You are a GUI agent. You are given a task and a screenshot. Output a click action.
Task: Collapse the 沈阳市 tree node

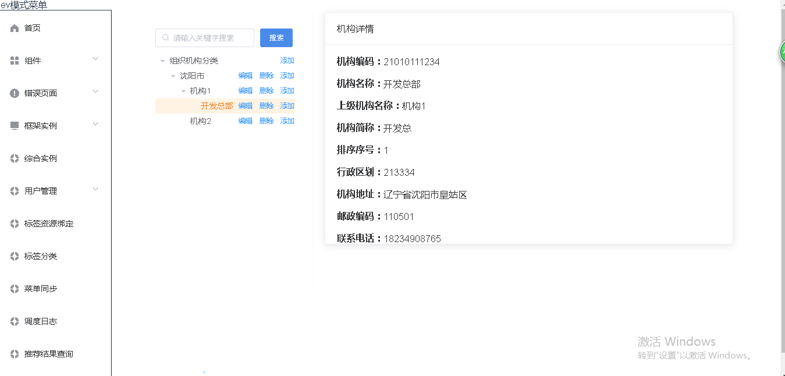(x=172, y=75)
